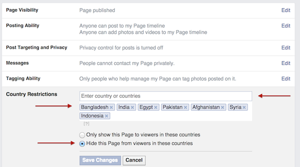Edit Posting Ability setting
Screen dimensions: 300x167
click(x=286, y=26)
